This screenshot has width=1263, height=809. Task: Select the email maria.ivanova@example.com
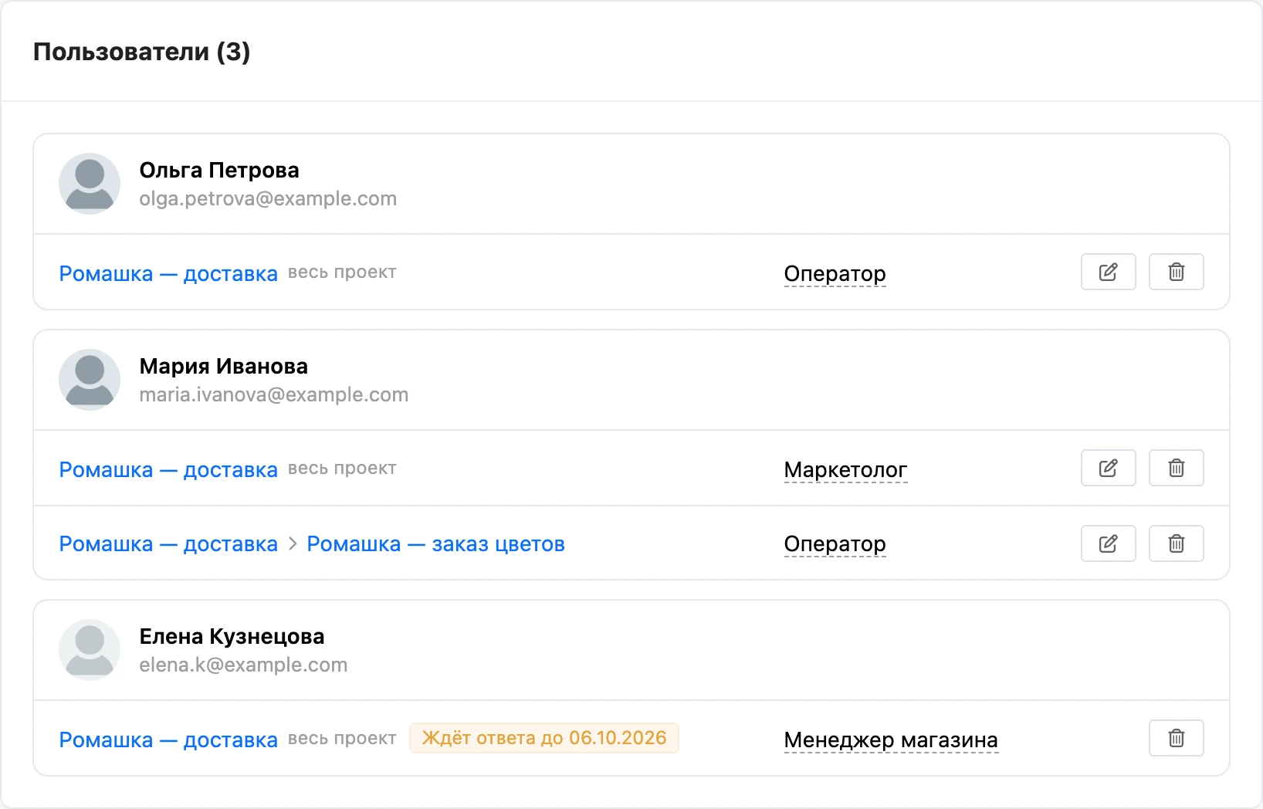click(x=274, y=395)
